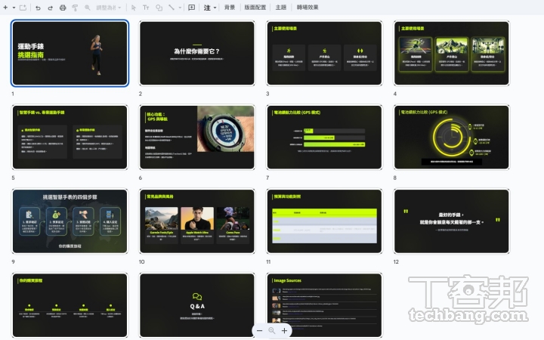Select slide 8 with the circular yellow gauge

(x=452, y=137)
